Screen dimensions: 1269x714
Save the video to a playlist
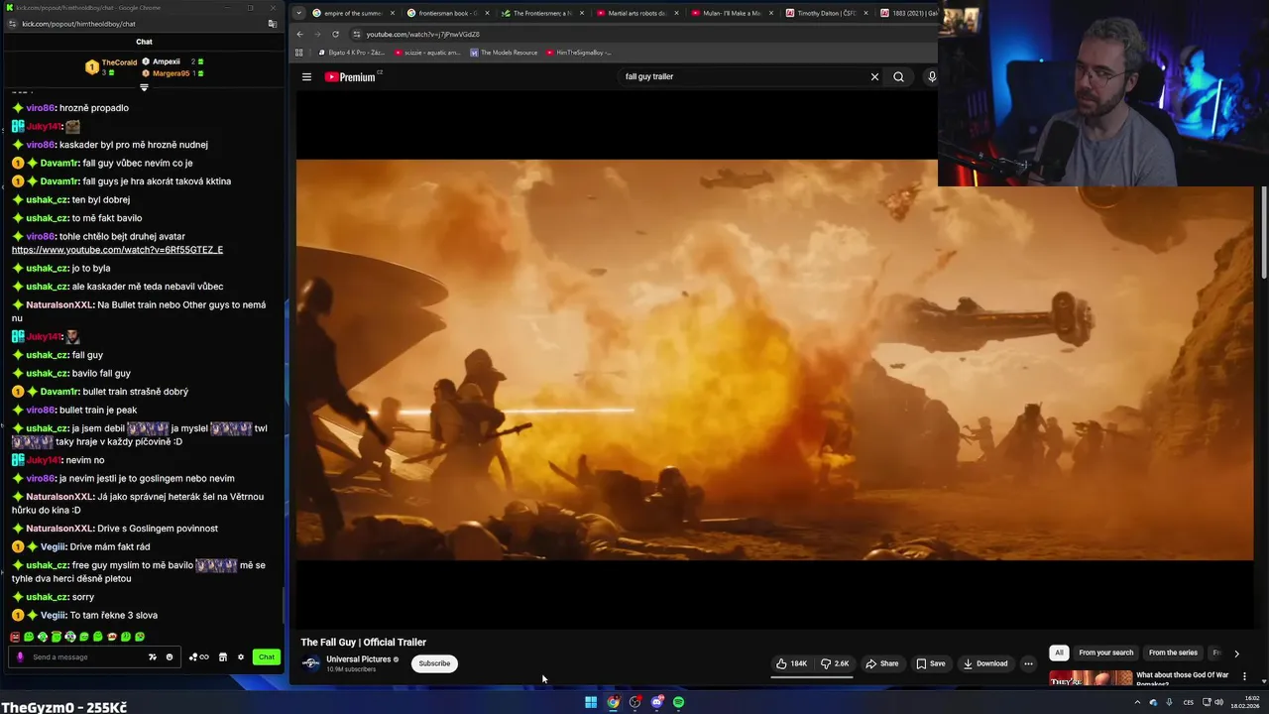[x=930, y=663]
